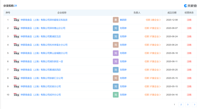Click the 刘 avatar badge in row 9
Image resolution: width=199 pixels, height=109 pixels.
(x=116, y=86)
